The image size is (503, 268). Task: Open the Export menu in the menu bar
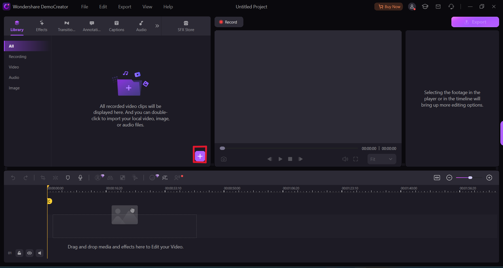click(x=125, y=7)
